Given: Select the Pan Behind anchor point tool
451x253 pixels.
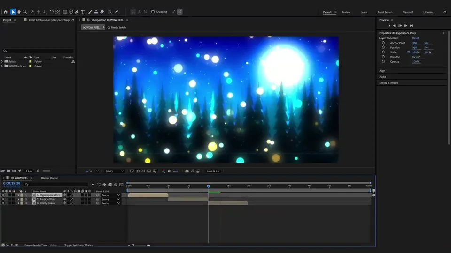Looking at the screenshot, I should tap(57, 12).
